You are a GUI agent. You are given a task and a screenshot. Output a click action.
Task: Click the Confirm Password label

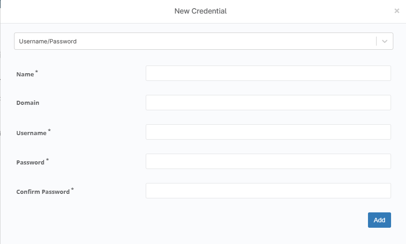(x=43, y=192)
